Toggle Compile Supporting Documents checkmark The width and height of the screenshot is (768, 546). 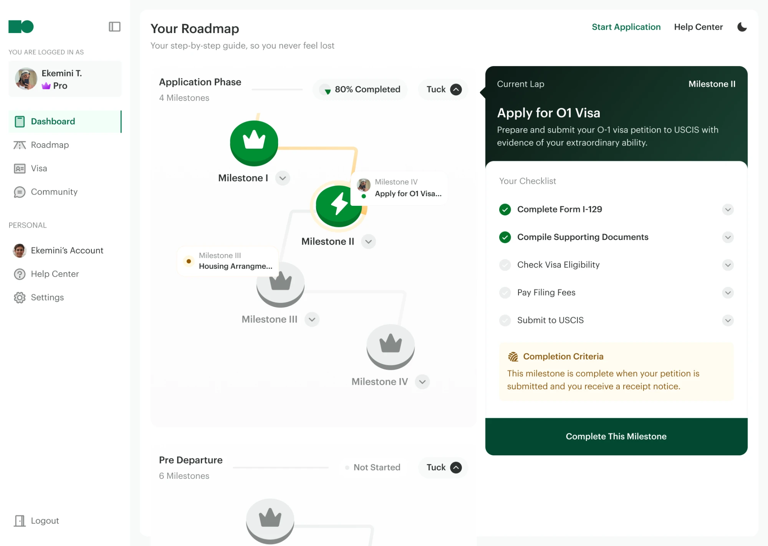pyautogui.click(x=505, y=237)
